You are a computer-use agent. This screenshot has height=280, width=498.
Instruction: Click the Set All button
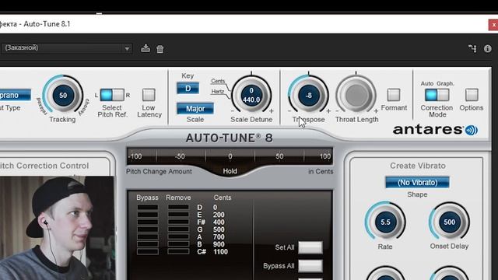[x=310, y=247]
